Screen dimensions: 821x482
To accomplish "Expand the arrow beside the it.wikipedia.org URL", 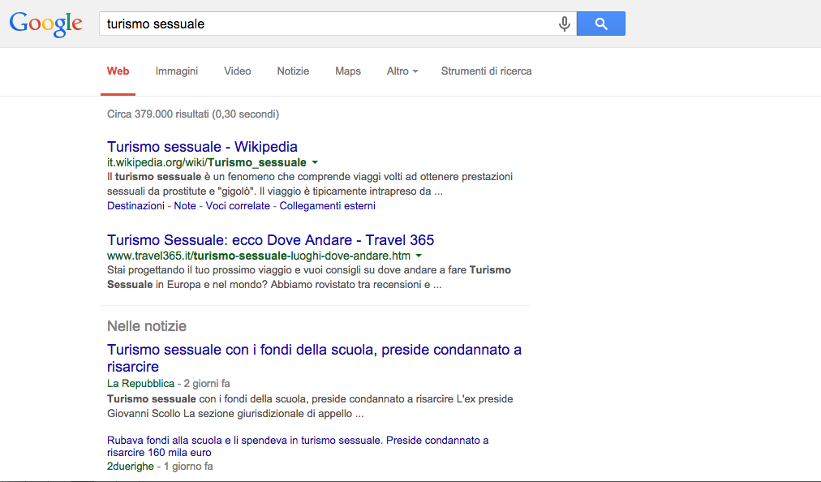I will tap(315, 163).
